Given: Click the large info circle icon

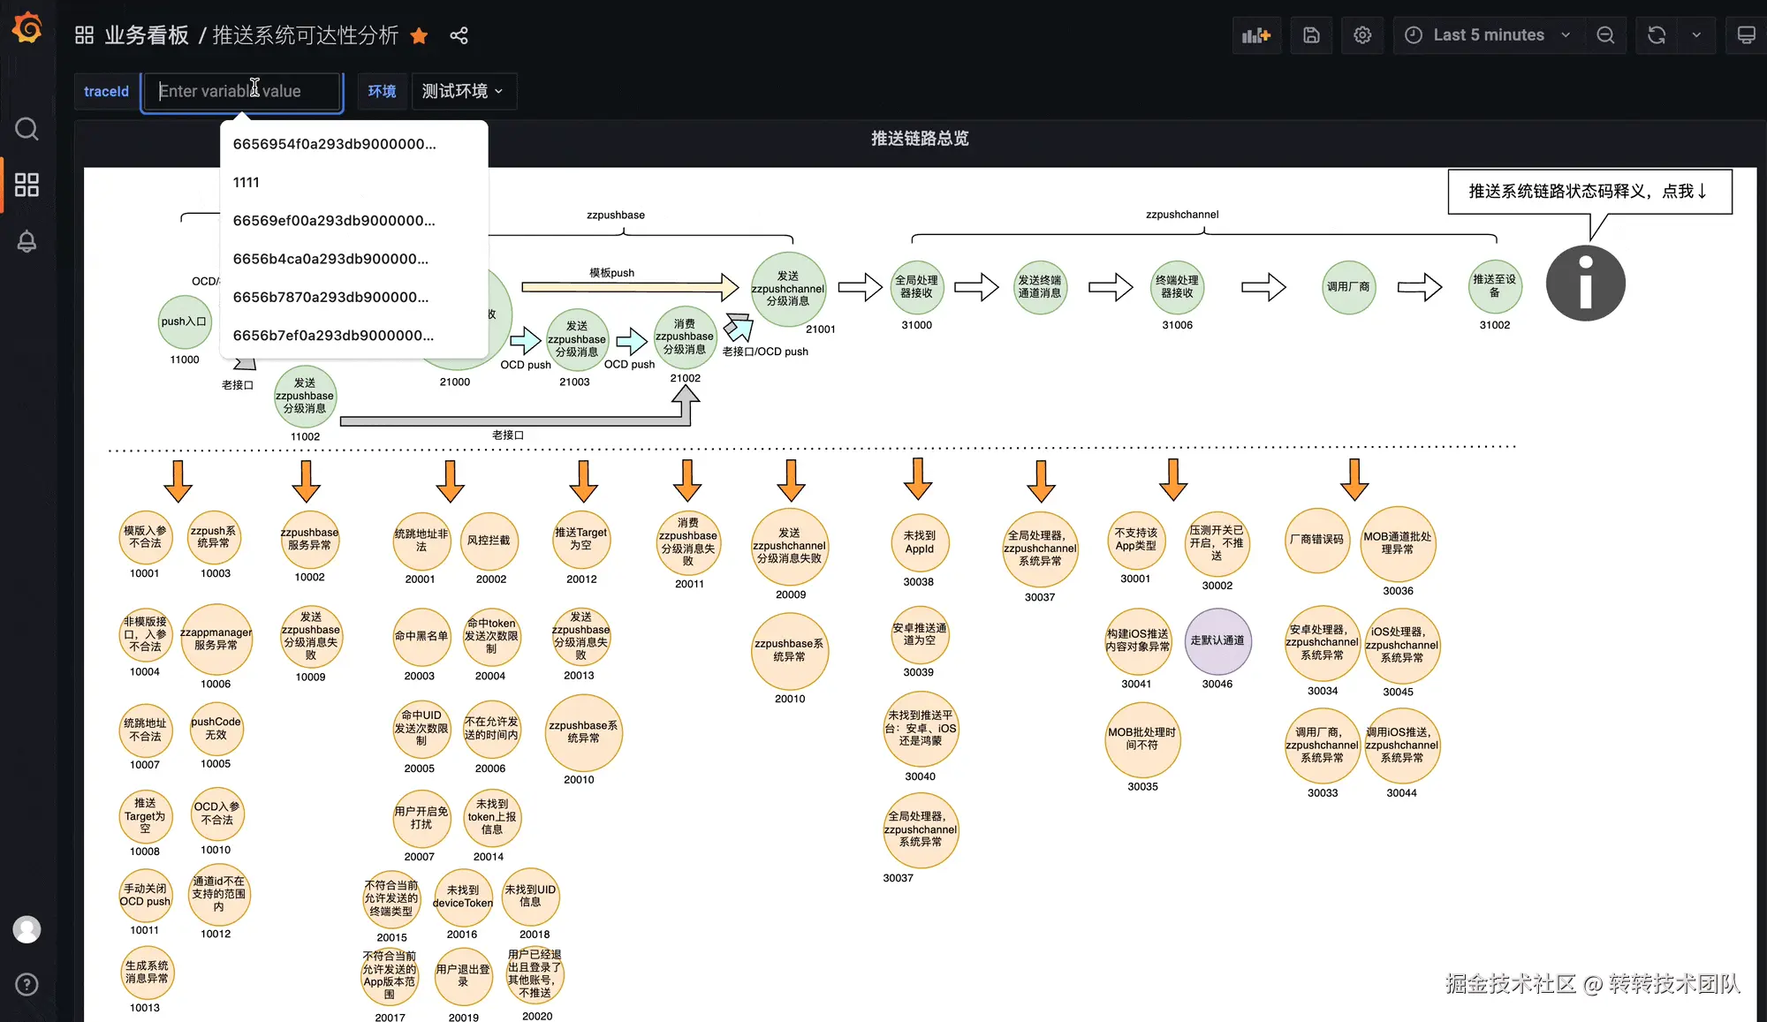Looking at the screenshot, I should tap(1585, 283).
